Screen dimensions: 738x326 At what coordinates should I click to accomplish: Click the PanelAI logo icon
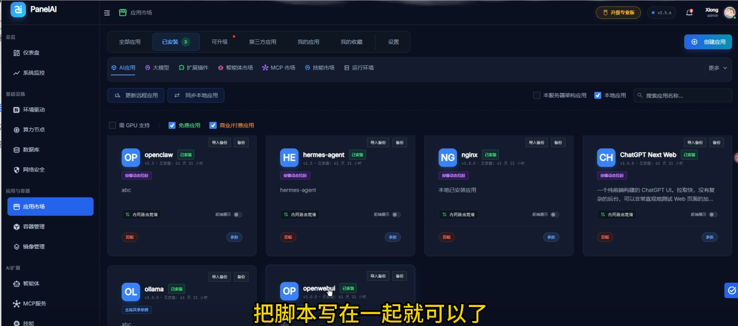coord(18,9)
